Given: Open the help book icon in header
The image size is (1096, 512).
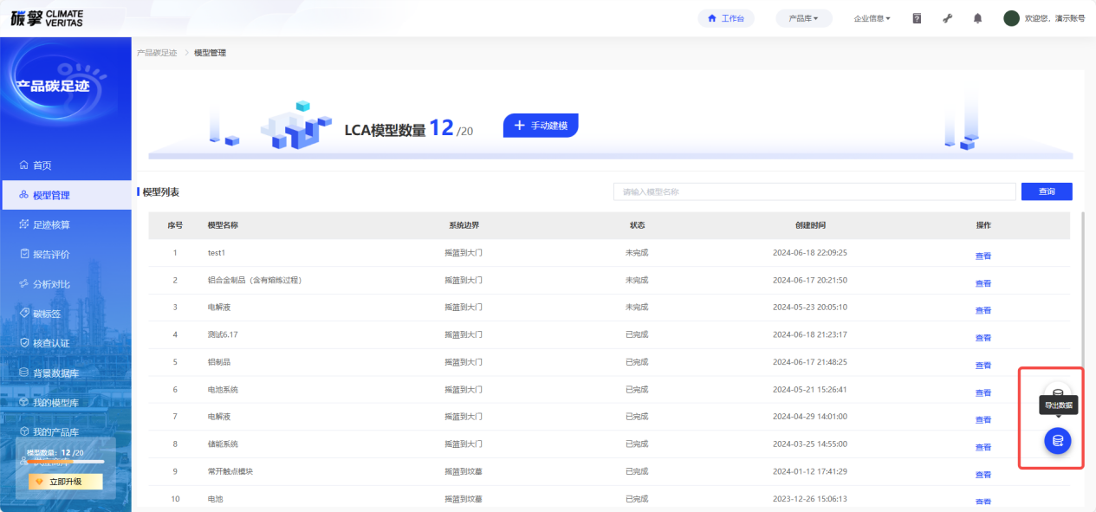Looking at the screenshot, I should click(x=917, y=18).
